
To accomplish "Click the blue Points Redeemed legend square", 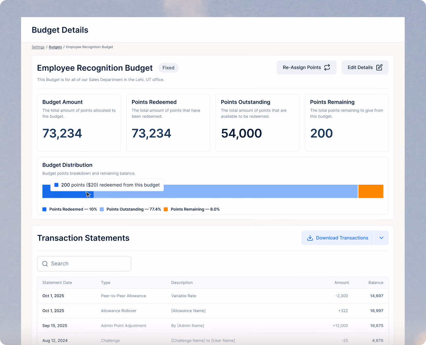I will (x=44, y=209).
